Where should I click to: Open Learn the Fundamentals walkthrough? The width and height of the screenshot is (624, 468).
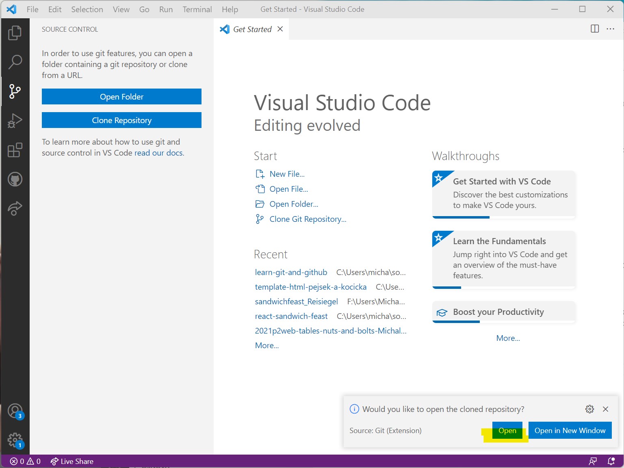click(x=504, y=260)
